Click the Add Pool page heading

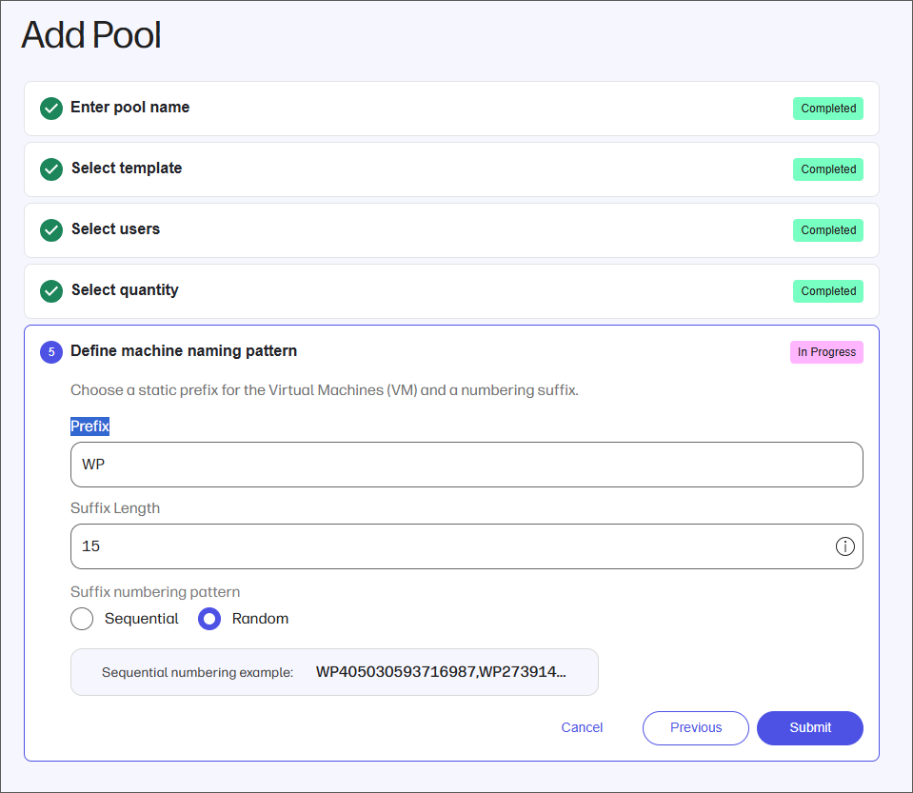coord(91,35)
